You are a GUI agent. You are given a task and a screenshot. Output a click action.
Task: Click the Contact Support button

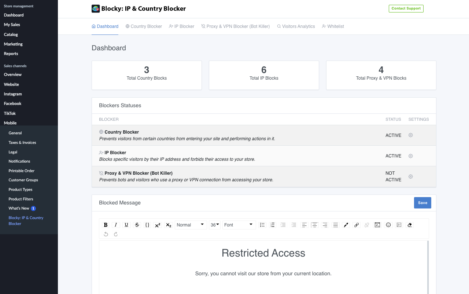[x=406, y=8]
